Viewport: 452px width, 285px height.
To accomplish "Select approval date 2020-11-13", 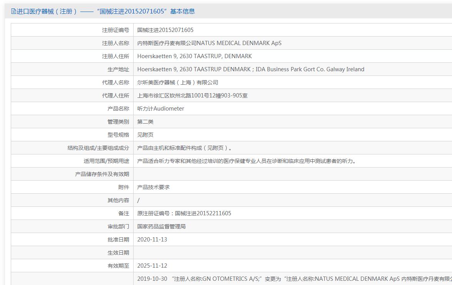I will (152, 240).
